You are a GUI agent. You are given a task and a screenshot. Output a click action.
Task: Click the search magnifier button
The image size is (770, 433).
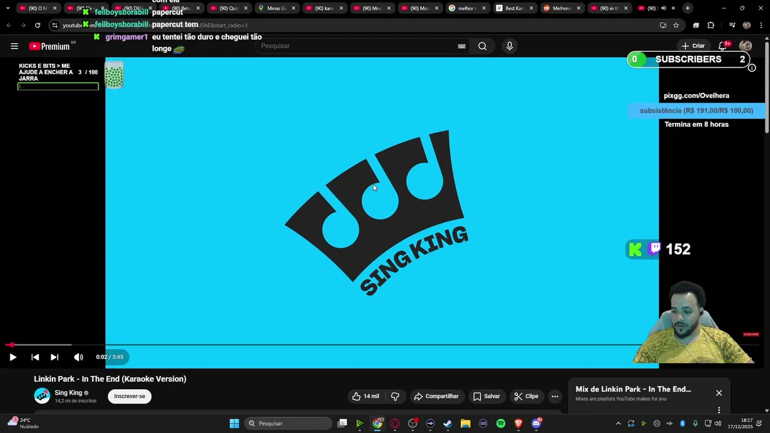coord(482,46)
